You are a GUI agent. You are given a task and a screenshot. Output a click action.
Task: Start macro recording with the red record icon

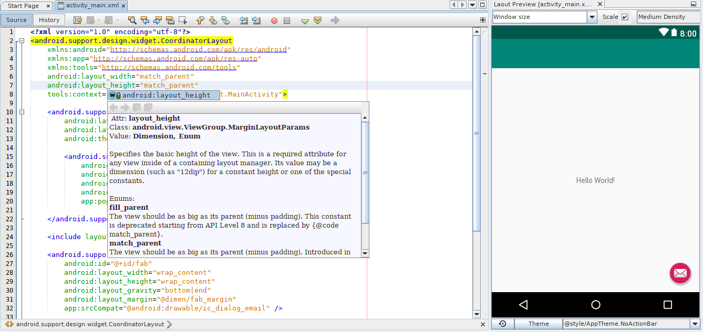(x=274, y=20)
